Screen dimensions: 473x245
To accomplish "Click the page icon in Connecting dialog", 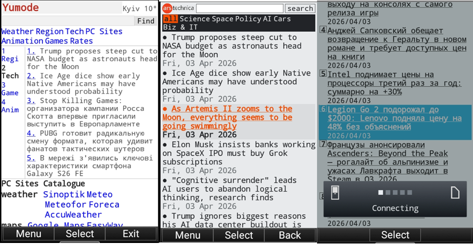I will [x=455, y=192].
